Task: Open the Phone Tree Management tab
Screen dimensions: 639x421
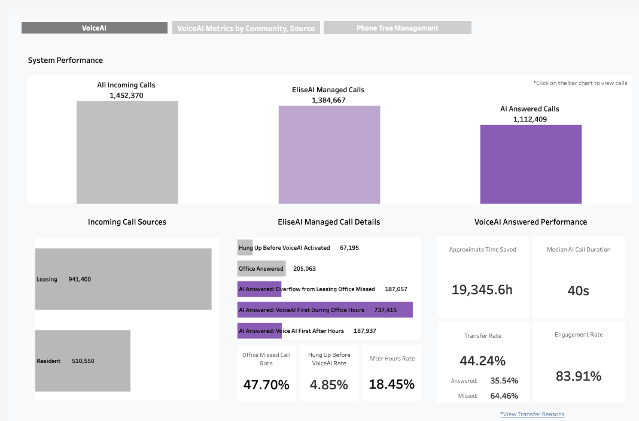Action: 397,28
